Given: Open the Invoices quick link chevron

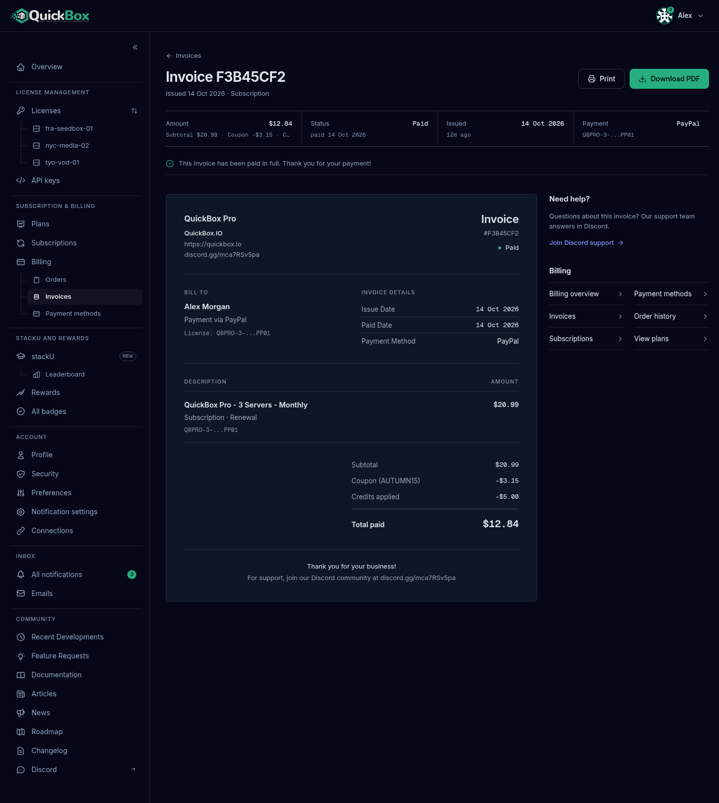Looking at the screenshot, I should [x=620, y=317].
